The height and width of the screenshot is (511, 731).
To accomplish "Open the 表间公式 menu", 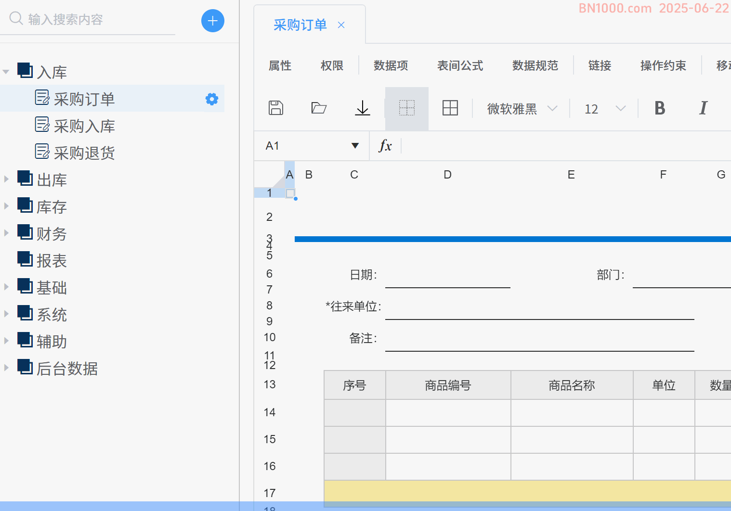I will pyautogui.click(x=460, y=65).
